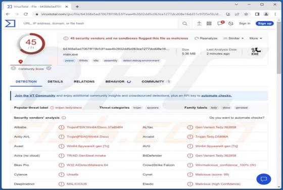The width and height of the screenshot is (283, 190).
Task: Switch to the RELATIONS tab
Action: 84,81
